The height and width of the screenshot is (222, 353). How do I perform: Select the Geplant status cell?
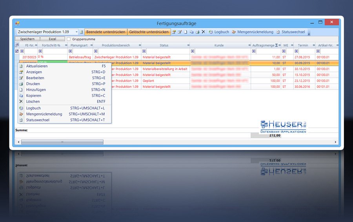pyautogui.click(x=165, y=81)
